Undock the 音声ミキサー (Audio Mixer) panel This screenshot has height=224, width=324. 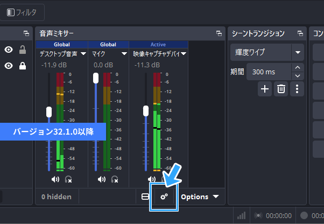click(x=219, y=33)
